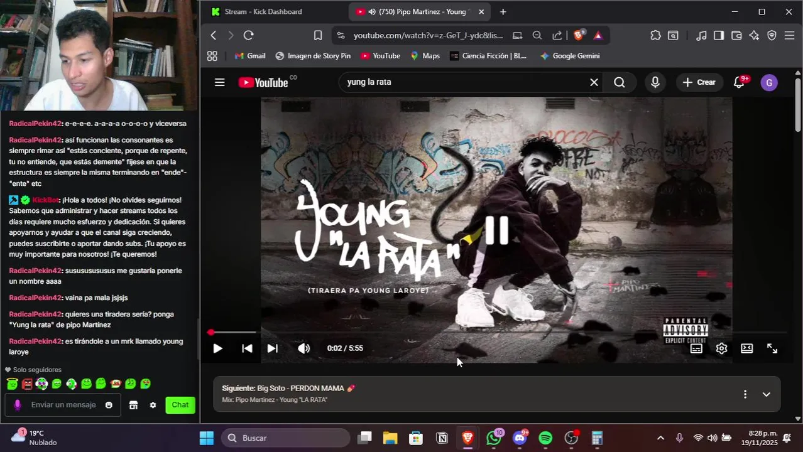The width and height of the screenshot is (803, 452).
Task: Click the Enviar un mensaje chat box
Action: [63, 405]
